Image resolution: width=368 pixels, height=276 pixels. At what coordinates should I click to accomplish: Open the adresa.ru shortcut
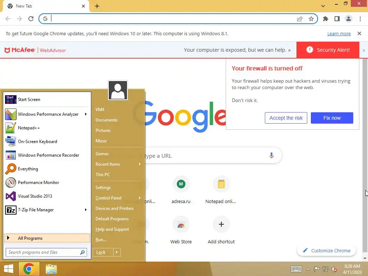coord(181,190)
